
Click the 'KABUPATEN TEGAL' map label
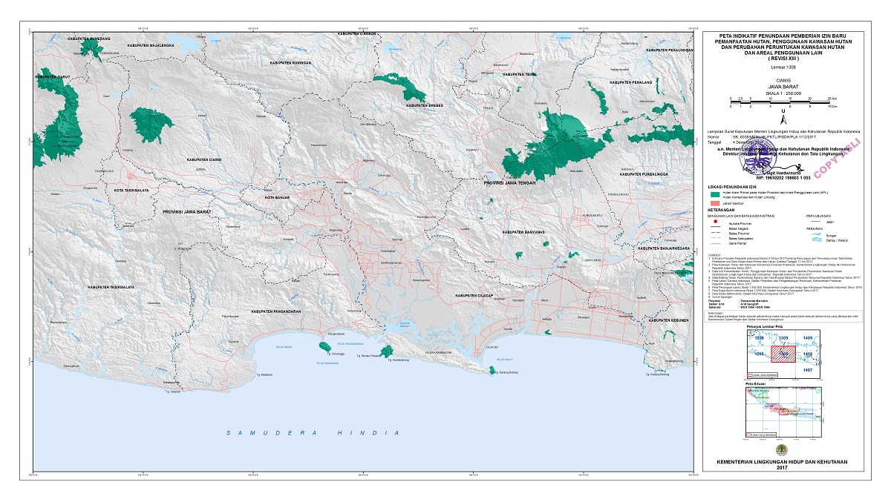(x=520, y=74)
